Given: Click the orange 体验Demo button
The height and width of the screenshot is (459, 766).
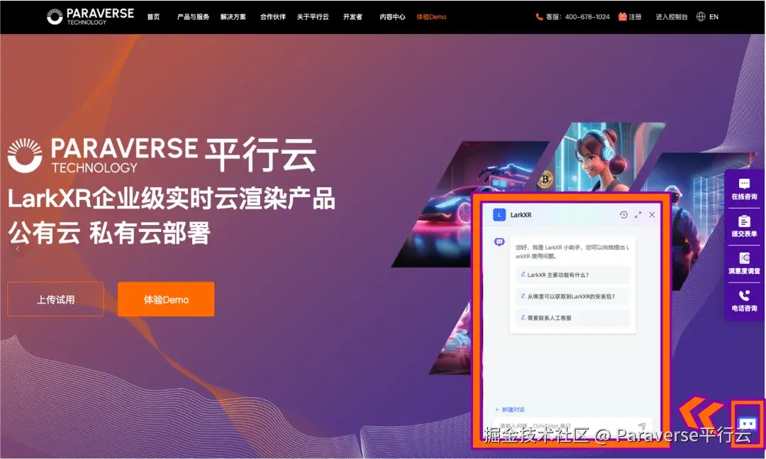Looking at the screenshot, I should pos(165,299).
